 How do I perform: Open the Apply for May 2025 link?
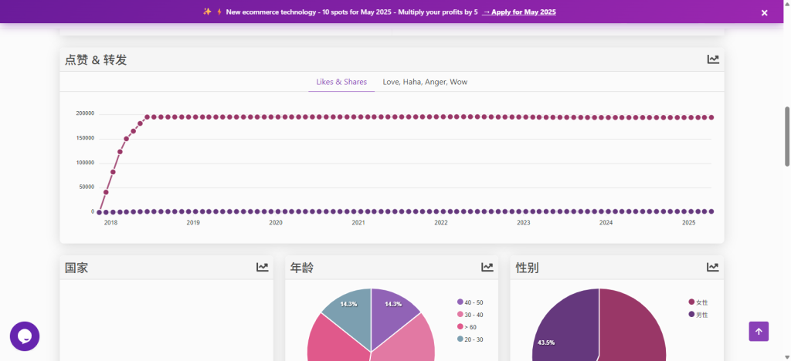(519, 12)
